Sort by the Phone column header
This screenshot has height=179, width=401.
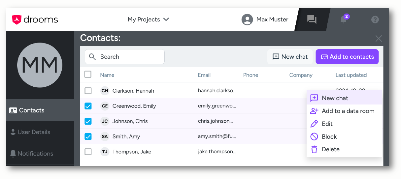pos(251,75)
